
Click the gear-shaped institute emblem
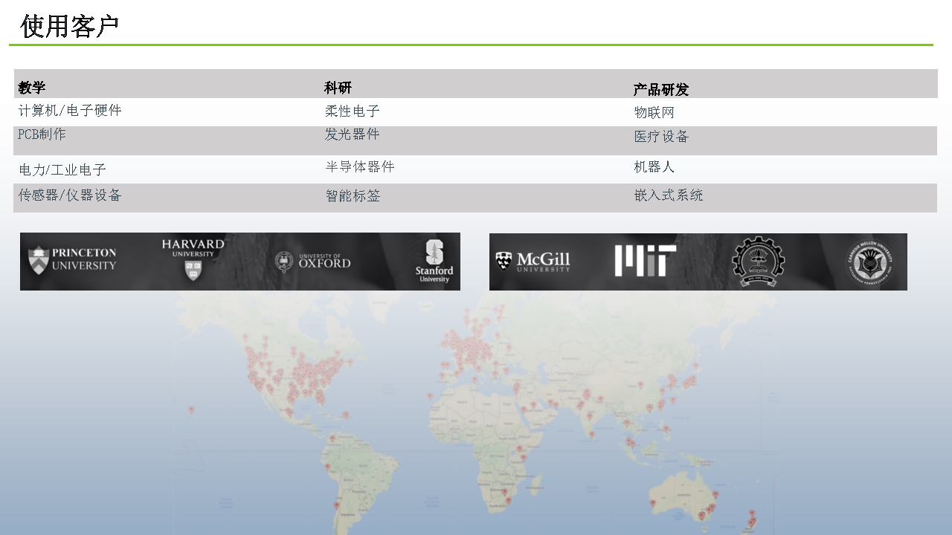click(758, 262)
